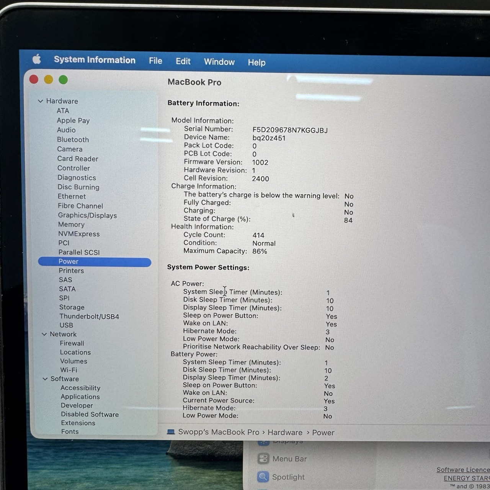Collapse the Hardware section chevron
490x490 pixels.
41,101
